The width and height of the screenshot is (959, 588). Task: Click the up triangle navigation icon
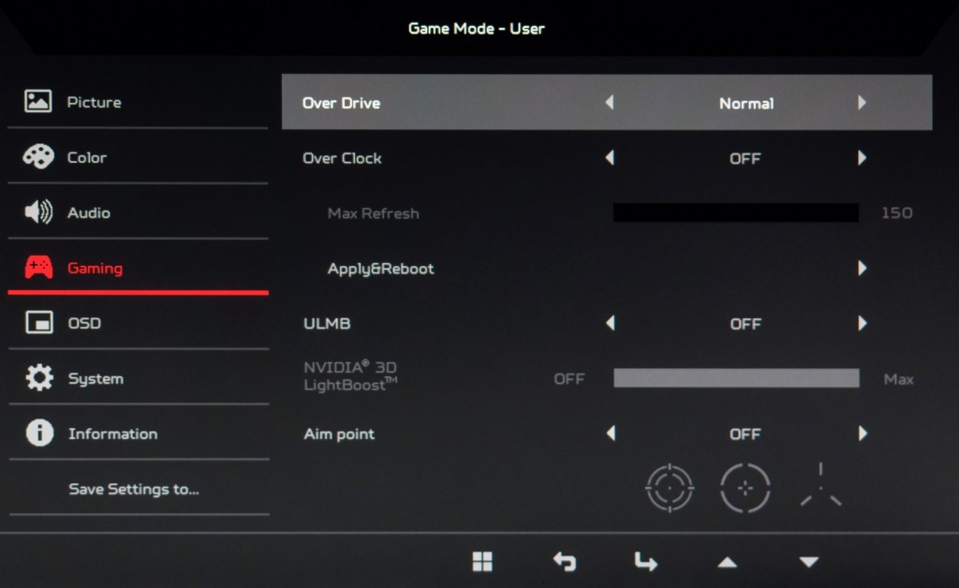[x=727, y=563]
